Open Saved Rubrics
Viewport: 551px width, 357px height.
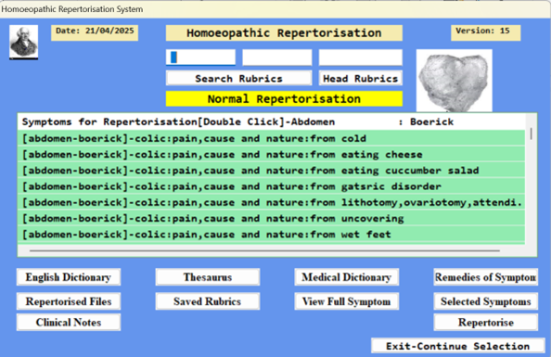(x=208, y=301)
